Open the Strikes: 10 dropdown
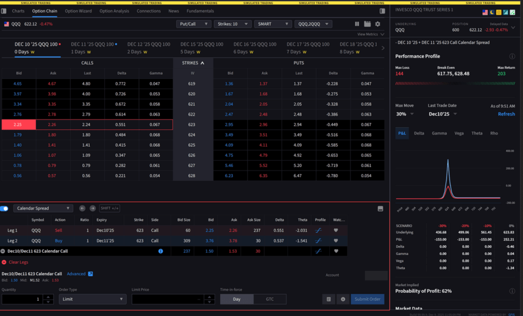 pyautogui.click(x=232, y=24)
